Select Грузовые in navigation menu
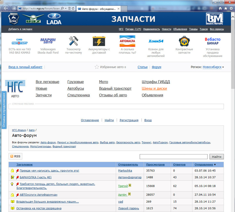This screenshot has height=212, width=235. click(x=75, y=82)
